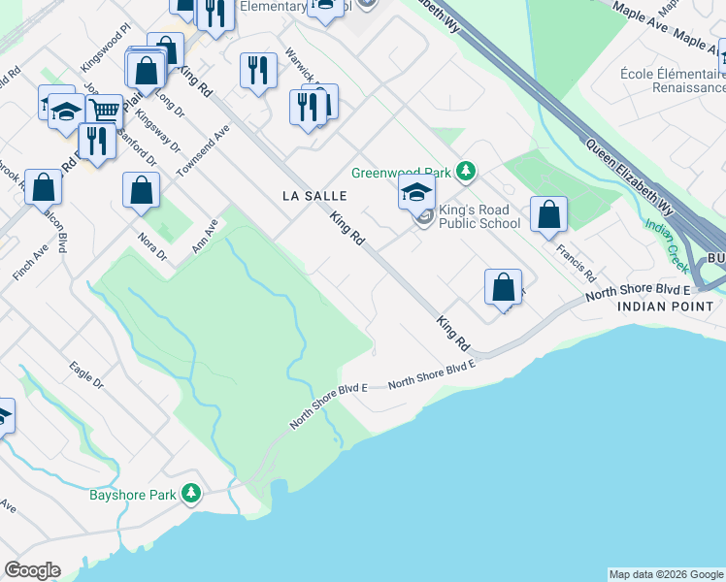726x582 pixels.
Task: Click the Bayshore Park label text
Action: (x=132, y=495)
